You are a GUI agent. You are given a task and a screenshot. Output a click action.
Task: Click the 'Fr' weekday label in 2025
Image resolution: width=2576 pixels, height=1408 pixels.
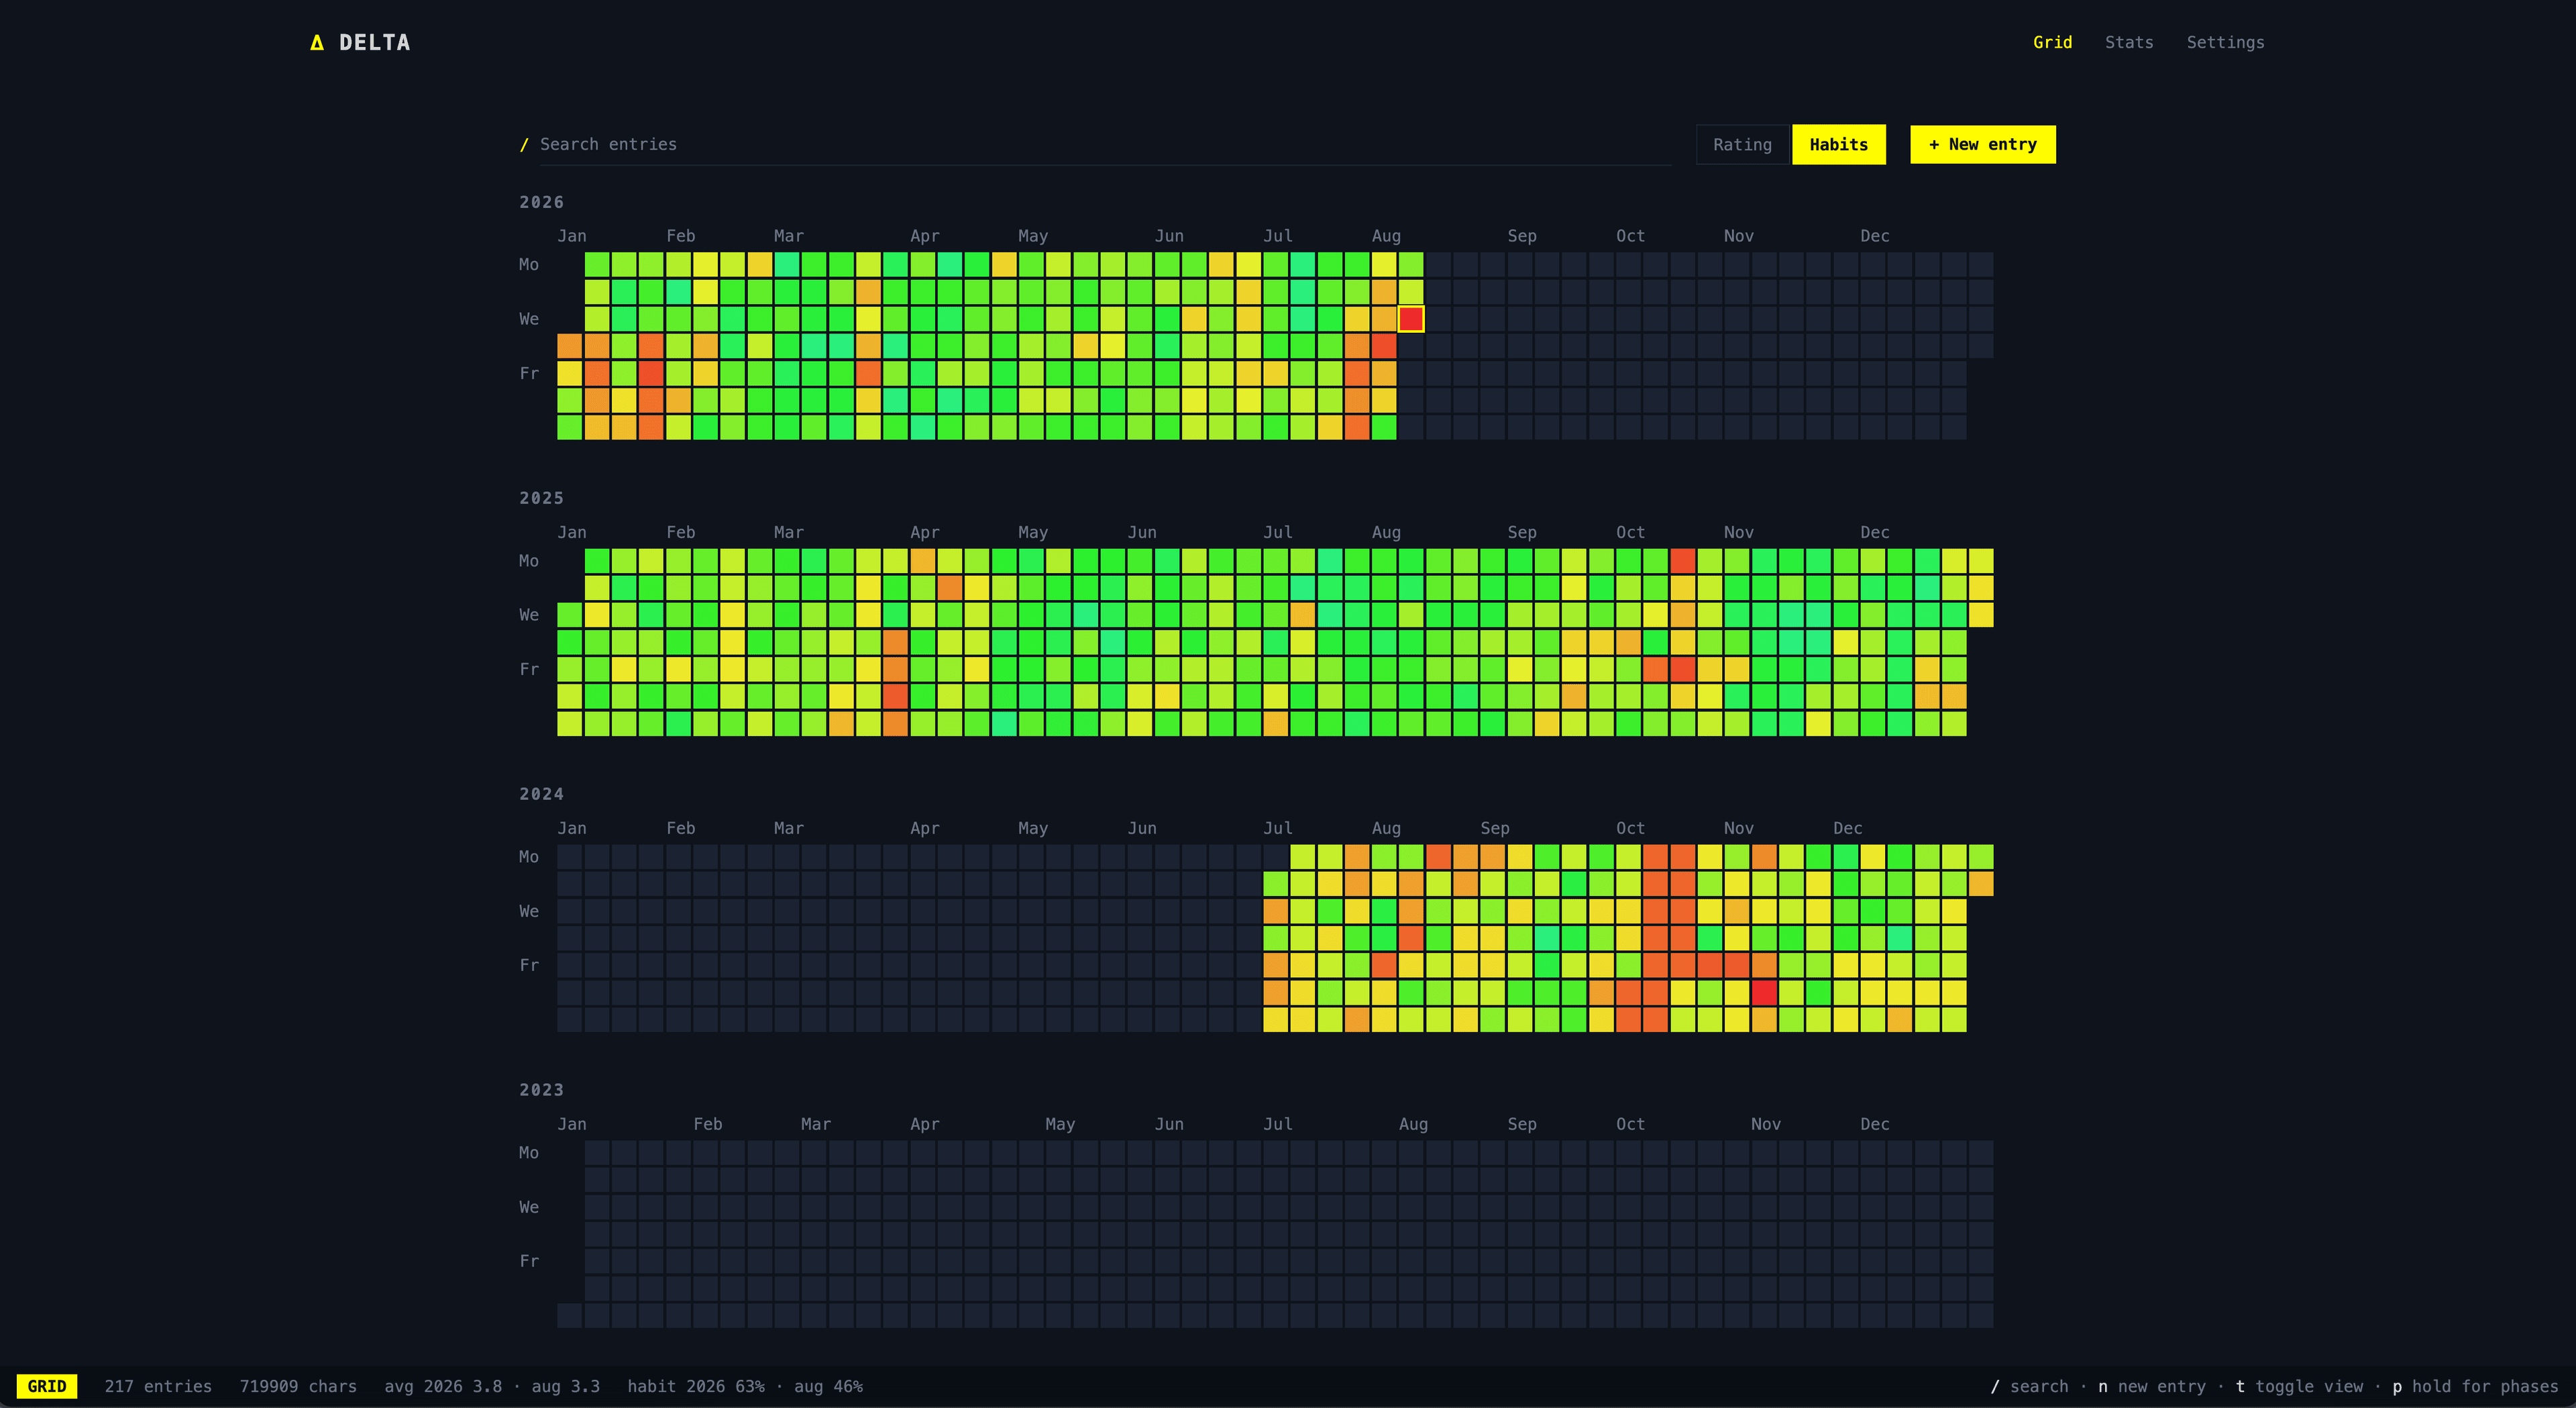tap(529, 670)
